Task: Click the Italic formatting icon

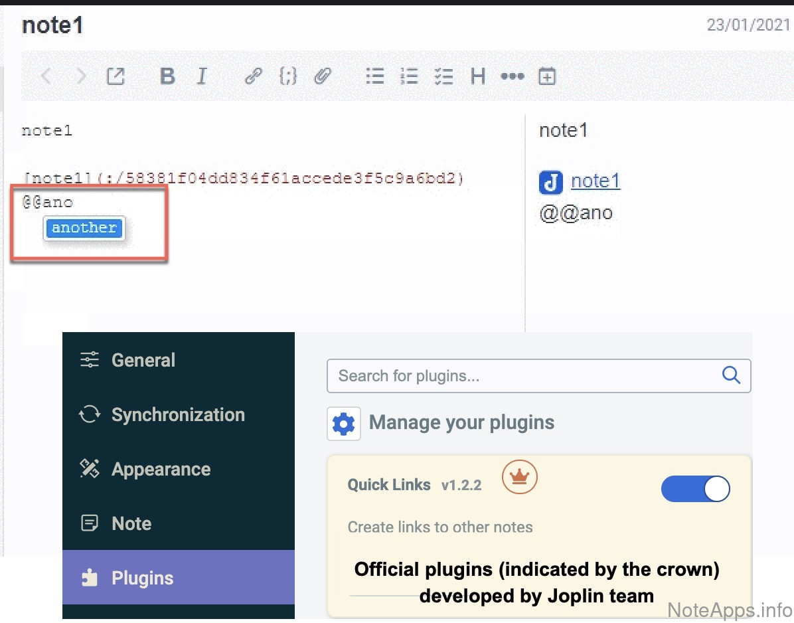Action: point(202,76)
